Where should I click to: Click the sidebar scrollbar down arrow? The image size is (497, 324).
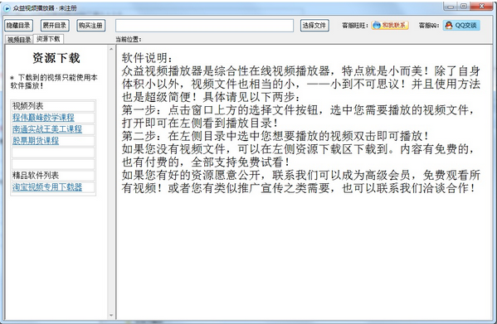[x=111, y=315]
